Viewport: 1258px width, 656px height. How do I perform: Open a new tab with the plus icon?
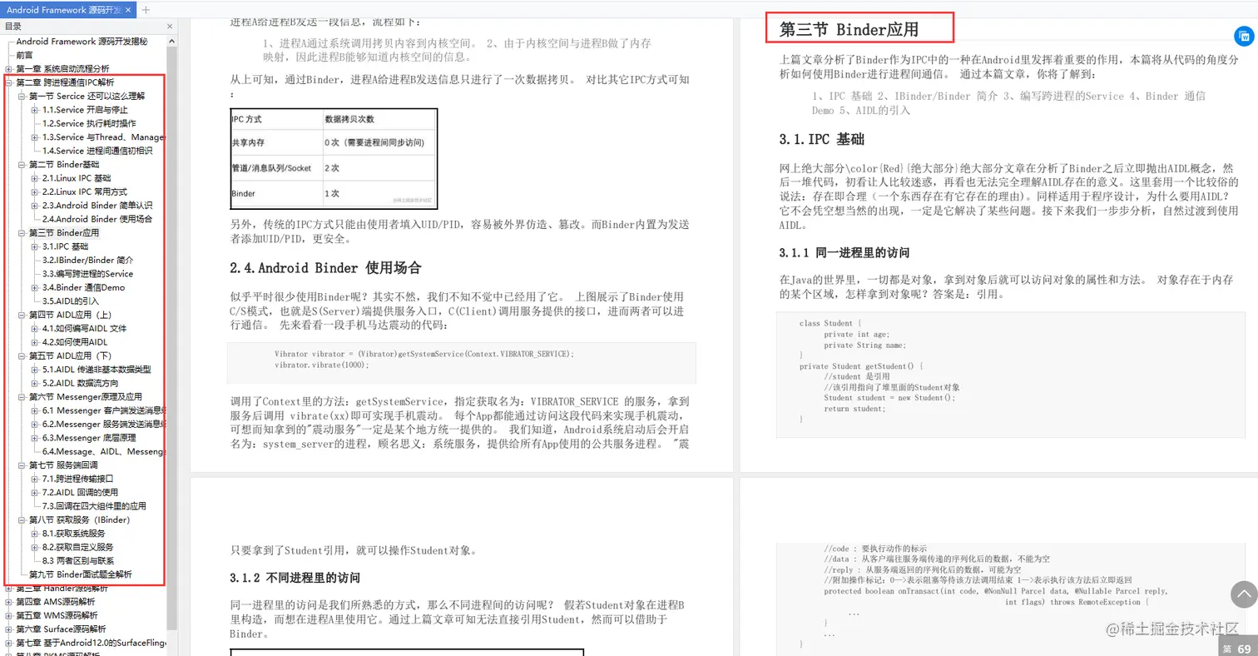coord(145,11)
